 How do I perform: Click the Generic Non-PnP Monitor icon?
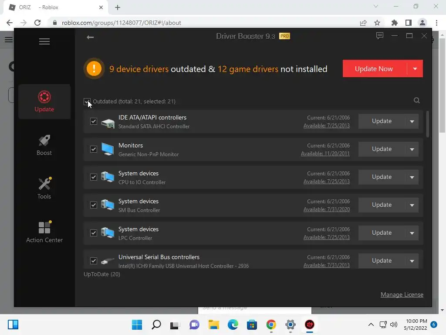pos(108,150)
